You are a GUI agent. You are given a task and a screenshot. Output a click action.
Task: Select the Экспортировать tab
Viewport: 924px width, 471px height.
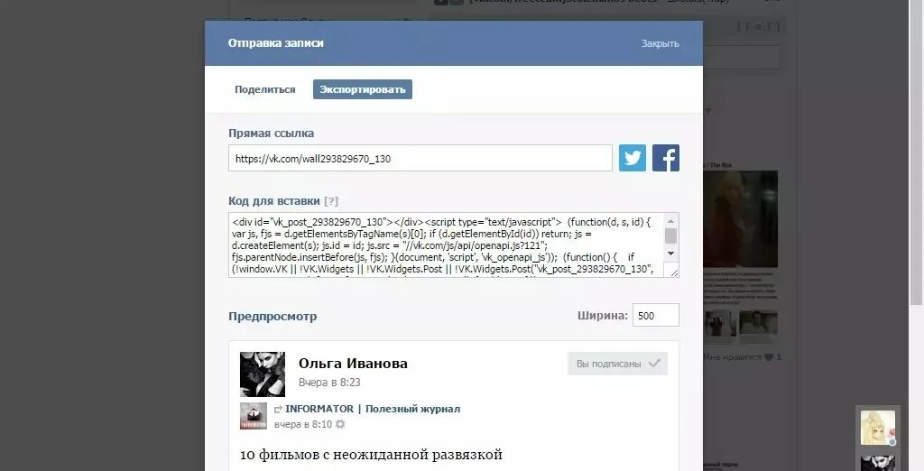(x=363, y=89)
